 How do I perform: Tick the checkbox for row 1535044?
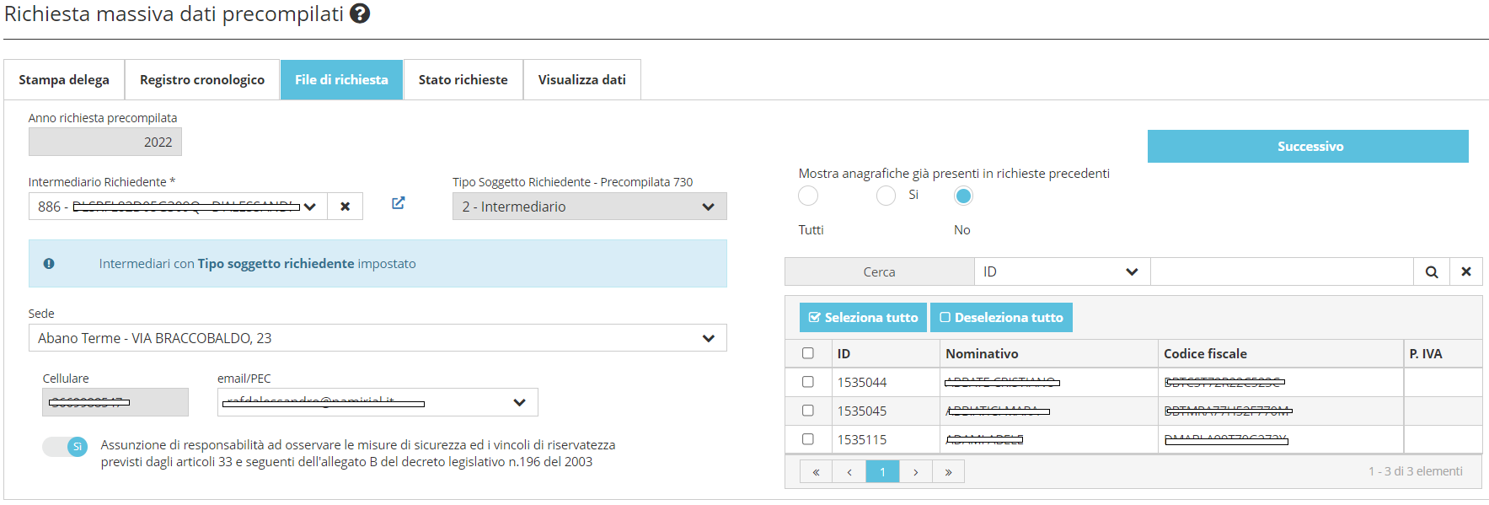coord(808,382)
